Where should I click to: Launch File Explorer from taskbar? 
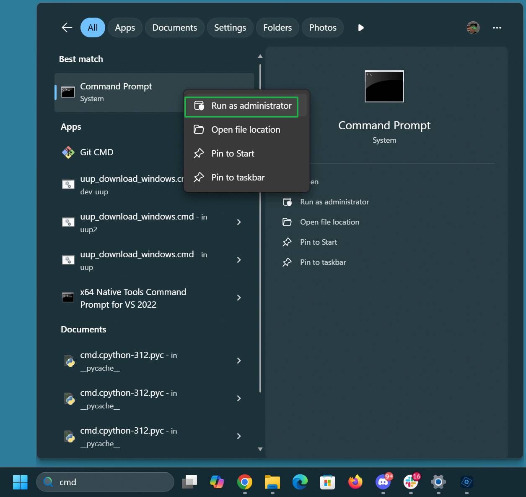pyautogui.click(x=272, y=482)
